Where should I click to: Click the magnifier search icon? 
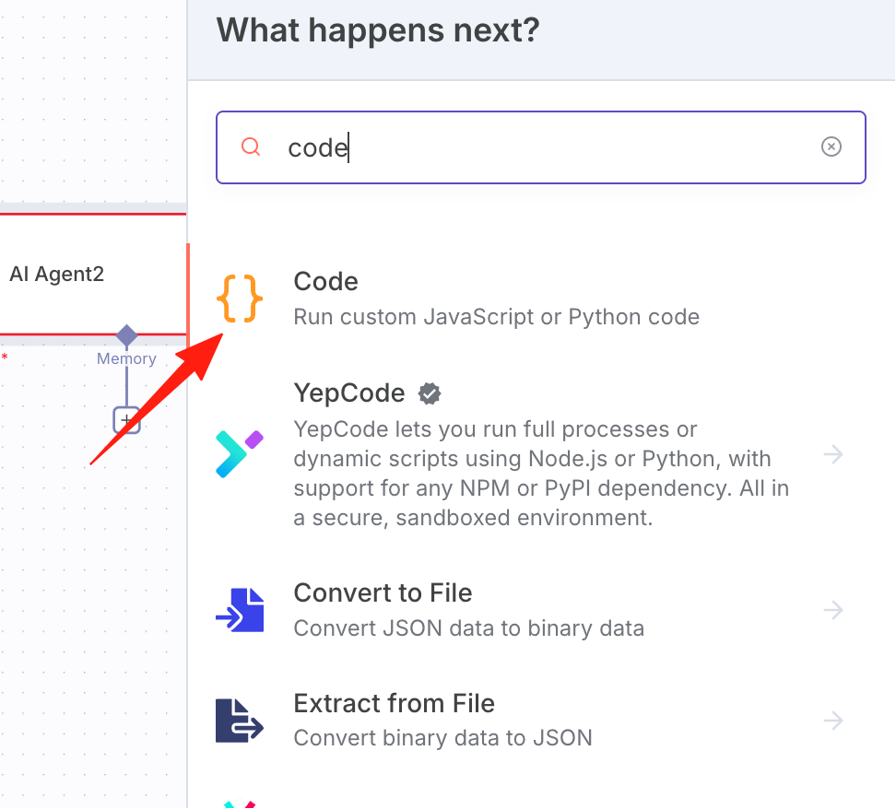pyautogui.click(x=251, y=147)
